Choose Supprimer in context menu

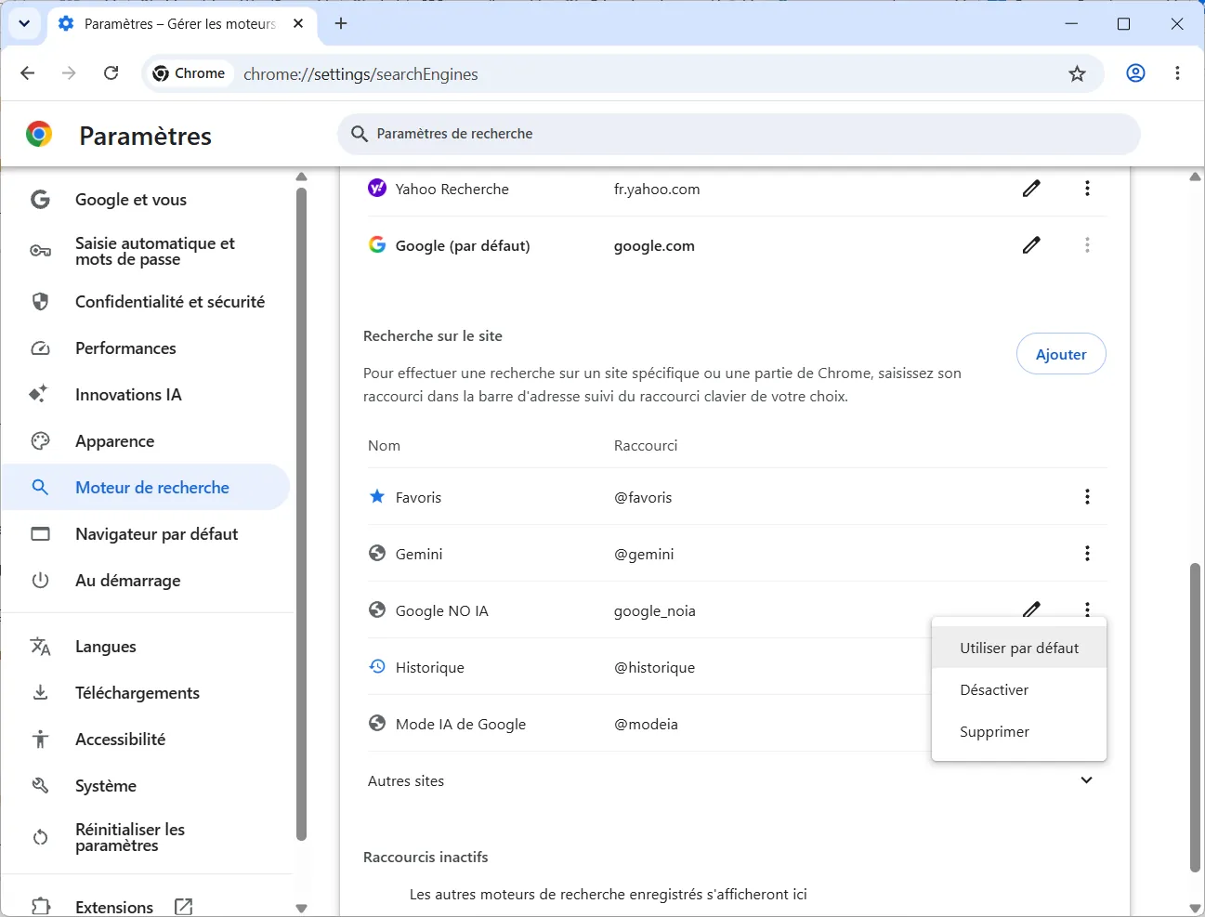[1019, 732]
